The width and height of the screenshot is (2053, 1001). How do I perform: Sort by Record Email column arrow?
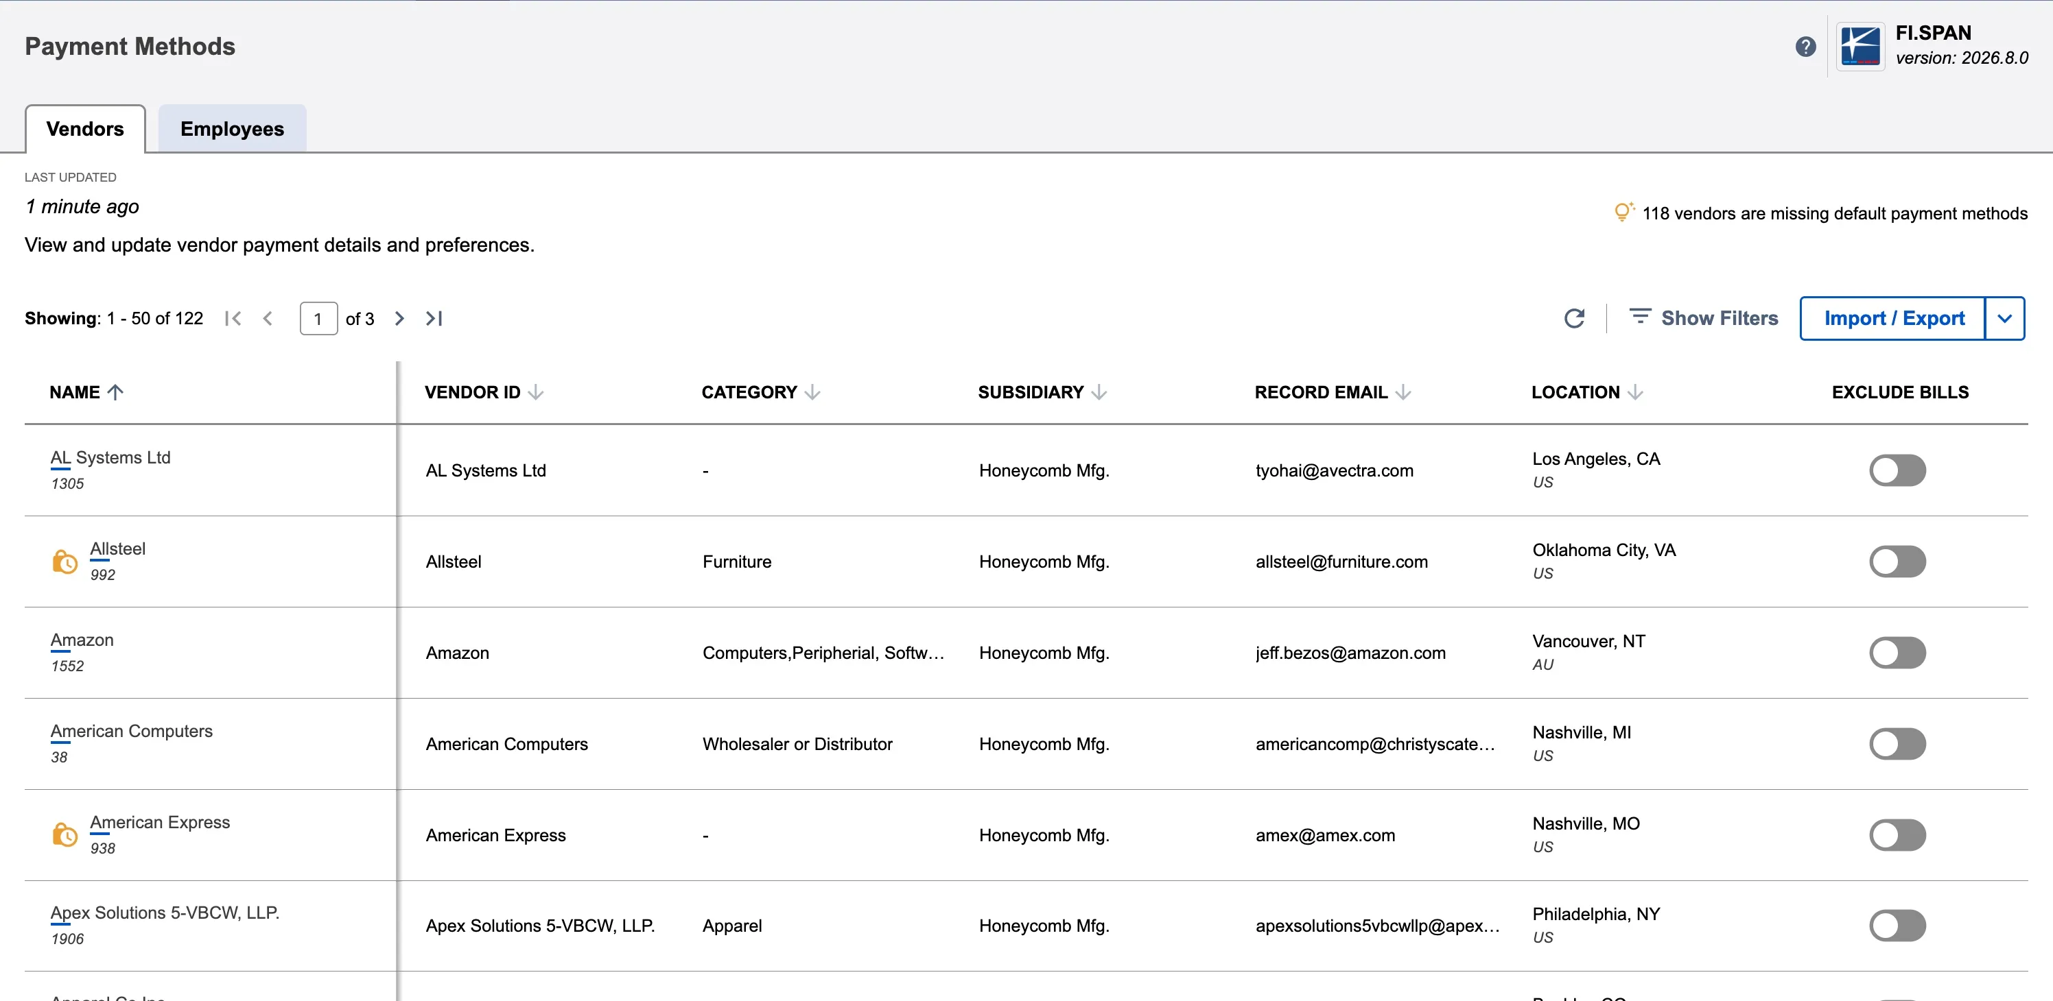coord(1403,391)
